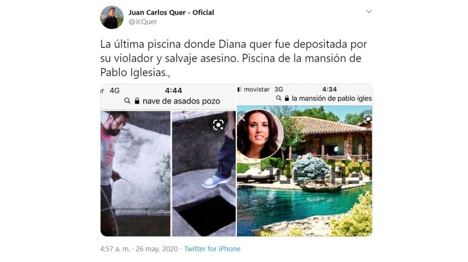Open the circular portrait of the woman
Screen dimensions: 468x262
point(260,134)
